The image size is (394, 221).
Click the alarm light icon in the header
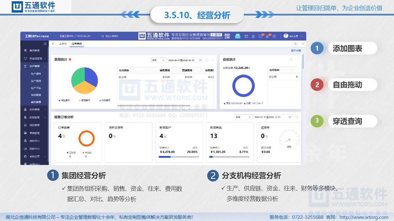pos(253,36)
